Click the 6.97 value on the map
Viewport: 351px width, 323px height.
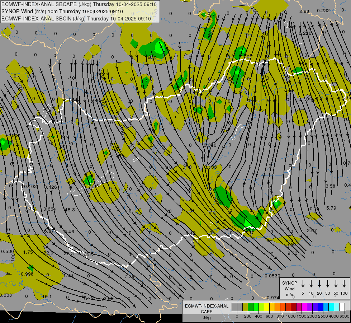tap(49, 231)
